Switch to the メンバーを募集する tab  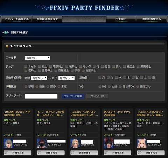[x=17, y=19]
